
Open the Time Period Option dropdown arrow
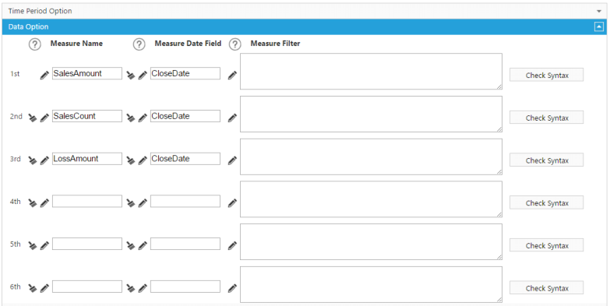click(x=599, y=11)
